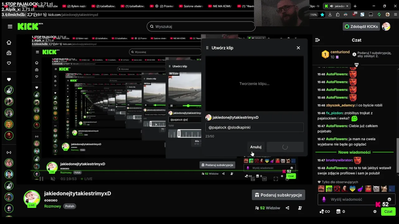Click the player LIVE indicator
399x224 pixels.
coord(87,179)
